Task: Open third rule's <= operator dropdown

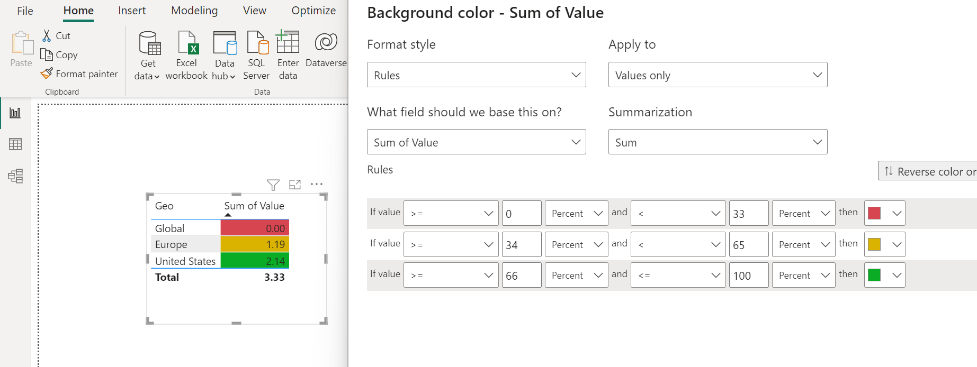Action: tap(678, 275)
